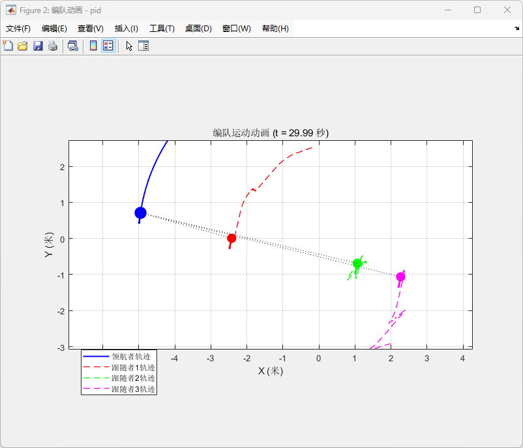Expand the 插入(I) menu
The width and height of the screenshot is (523, 448).
(x=126, y=29)
